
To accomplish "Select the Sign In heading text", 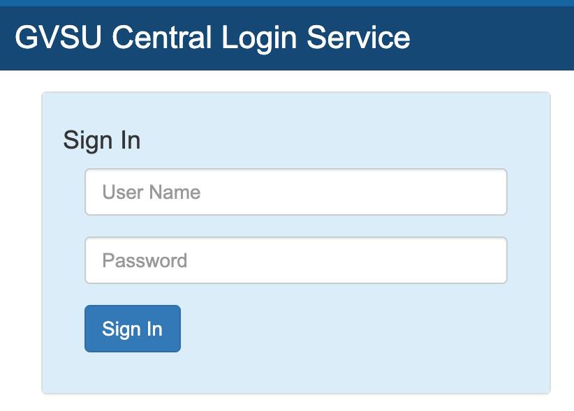I will [102, 140].
